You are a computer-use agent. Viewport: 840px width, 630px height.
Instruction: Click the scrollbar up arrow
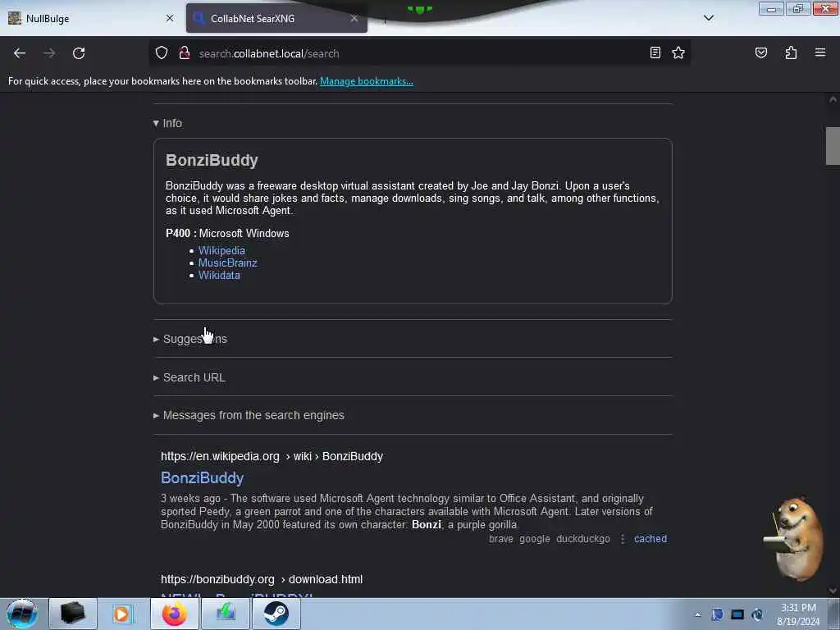pyautogui.click(x=833, y=99)
